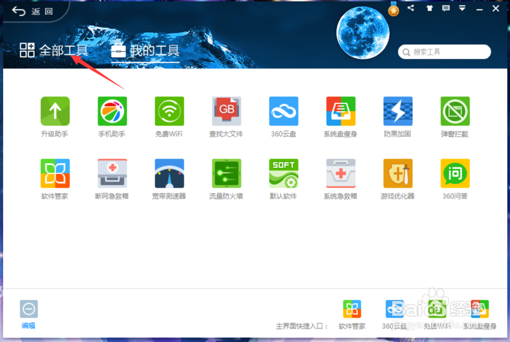Switch to the 全部工具 tab
510x342 pixels.
(54, 51)
